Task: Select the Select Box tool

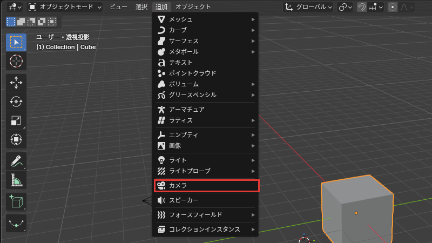Action: click(16, 43)
